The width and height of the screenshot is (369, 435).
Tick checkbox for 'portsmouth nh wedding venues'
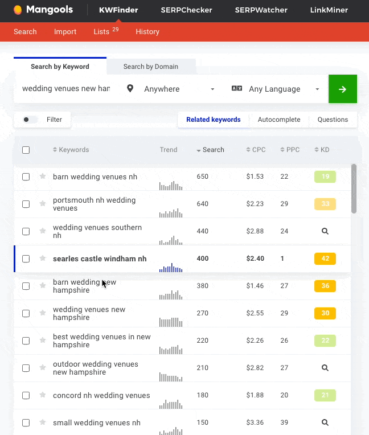[x=26, y=204]
